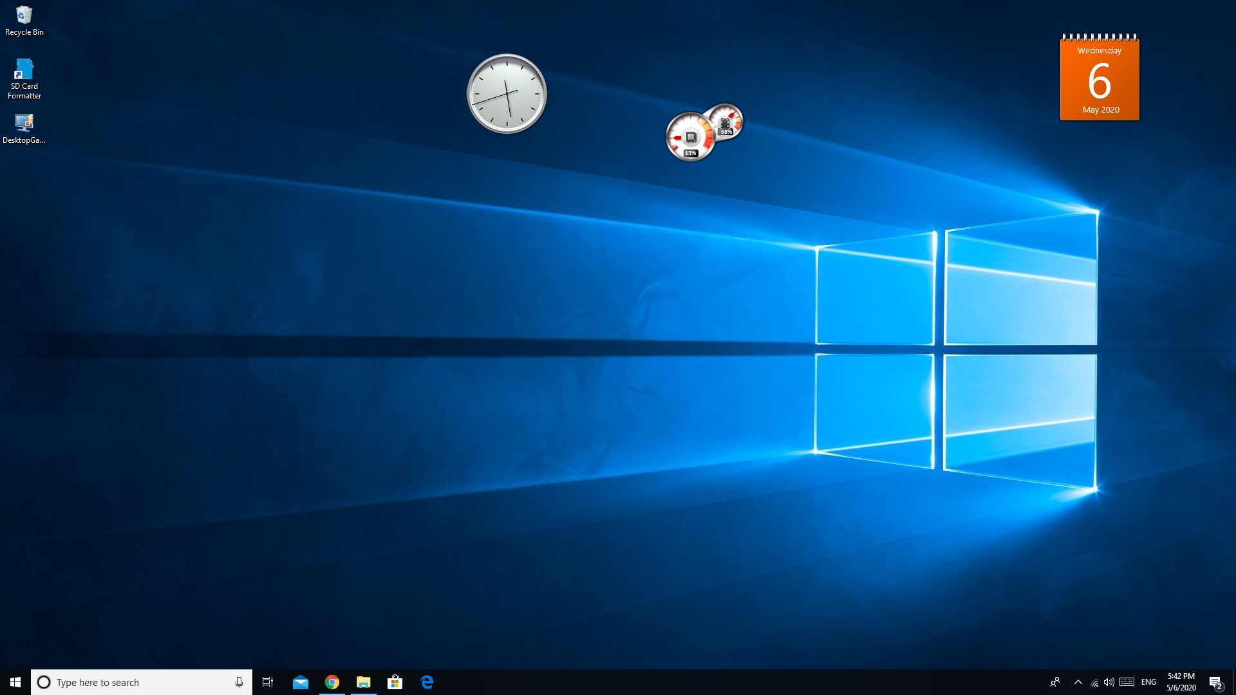The image size is (1236, 695).
Task: Open Microsoft Edge from the taskbar
Action: pyautogui.click(x=427, y=682)
